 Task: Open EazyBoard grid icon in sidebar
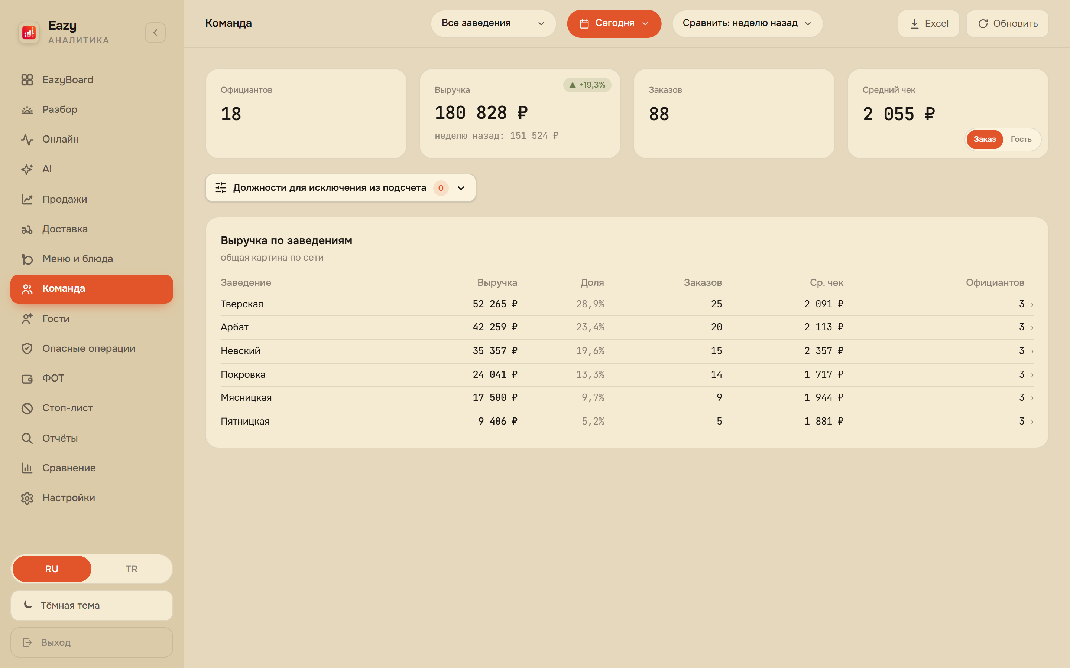27,80
